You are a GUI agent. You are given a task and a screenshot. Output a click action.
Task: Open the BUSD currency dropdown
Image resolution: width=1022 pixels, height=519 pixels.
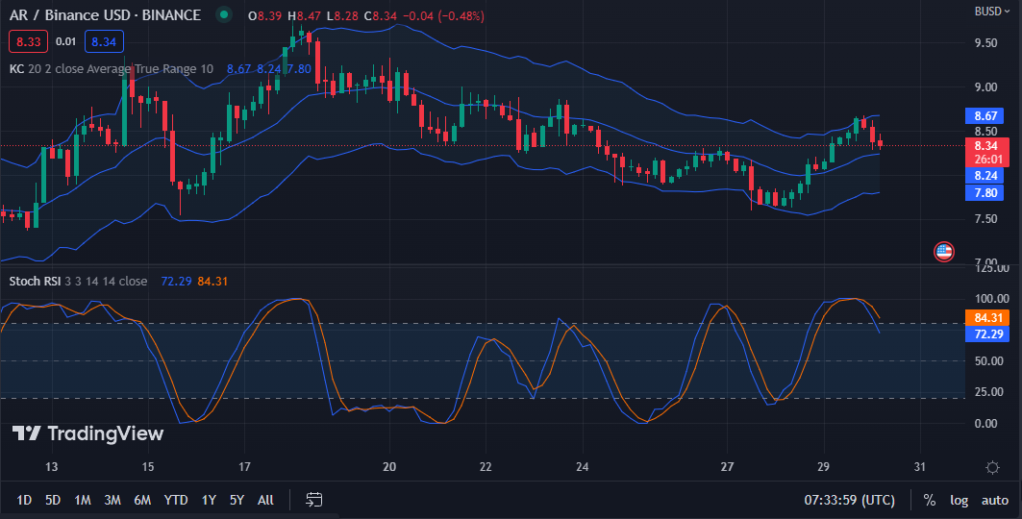[990, 12]
